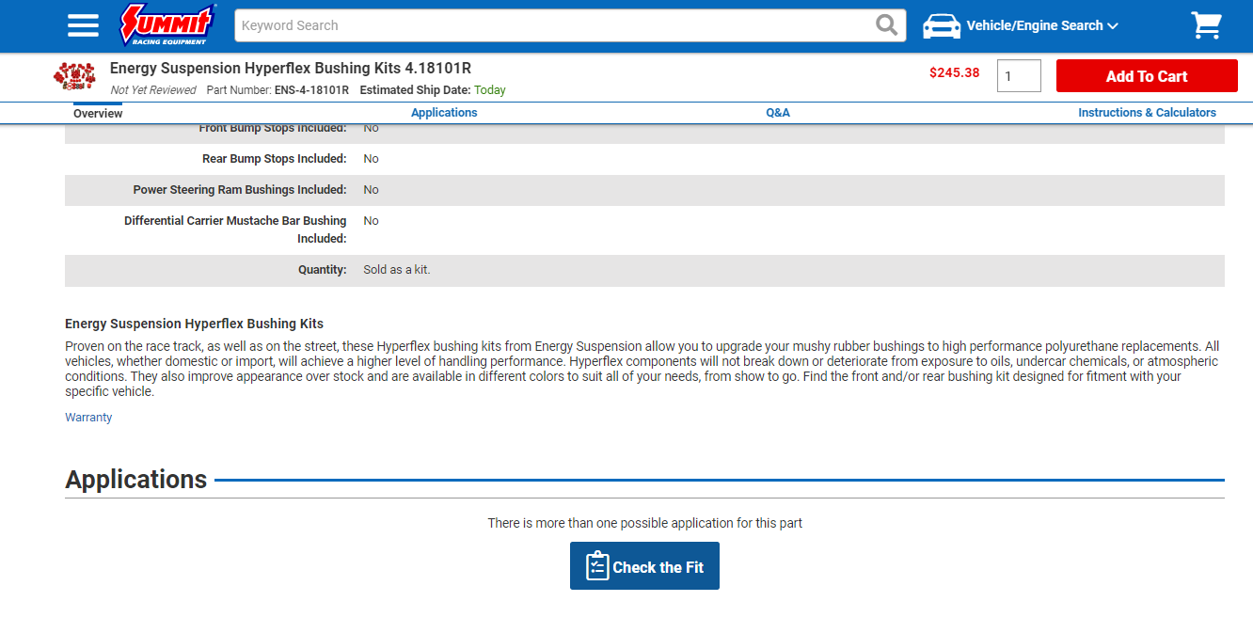Select the price $245.38

(954, 72)
